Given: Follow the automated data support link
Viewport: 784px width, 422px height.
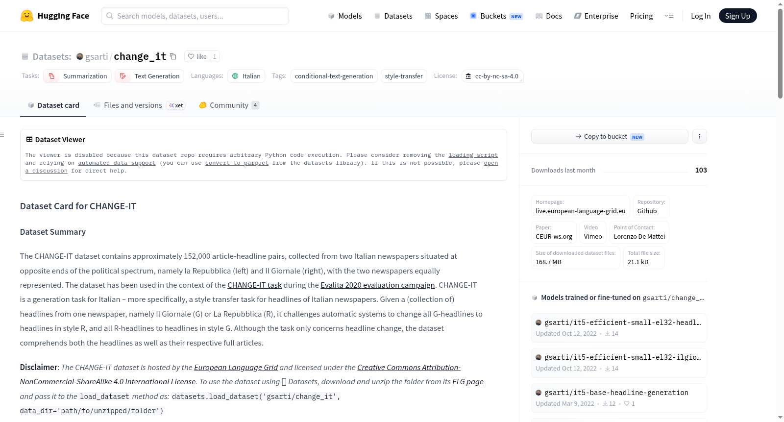Looking at the screenshot, I should click(117, 163).
